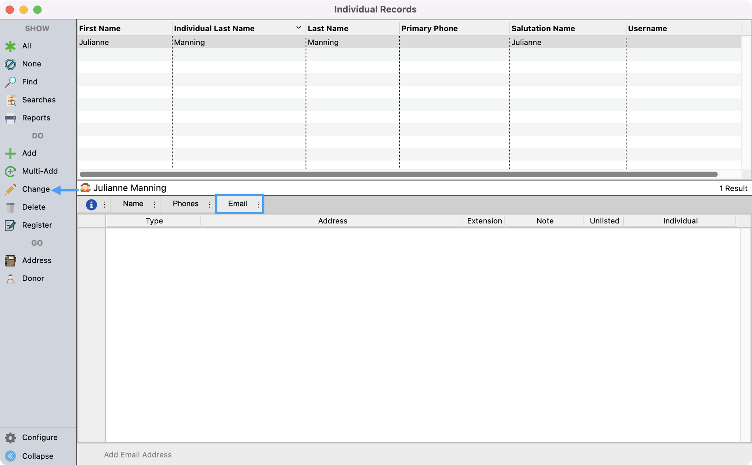Switch to the Phones tab

[x=185, y=204]
